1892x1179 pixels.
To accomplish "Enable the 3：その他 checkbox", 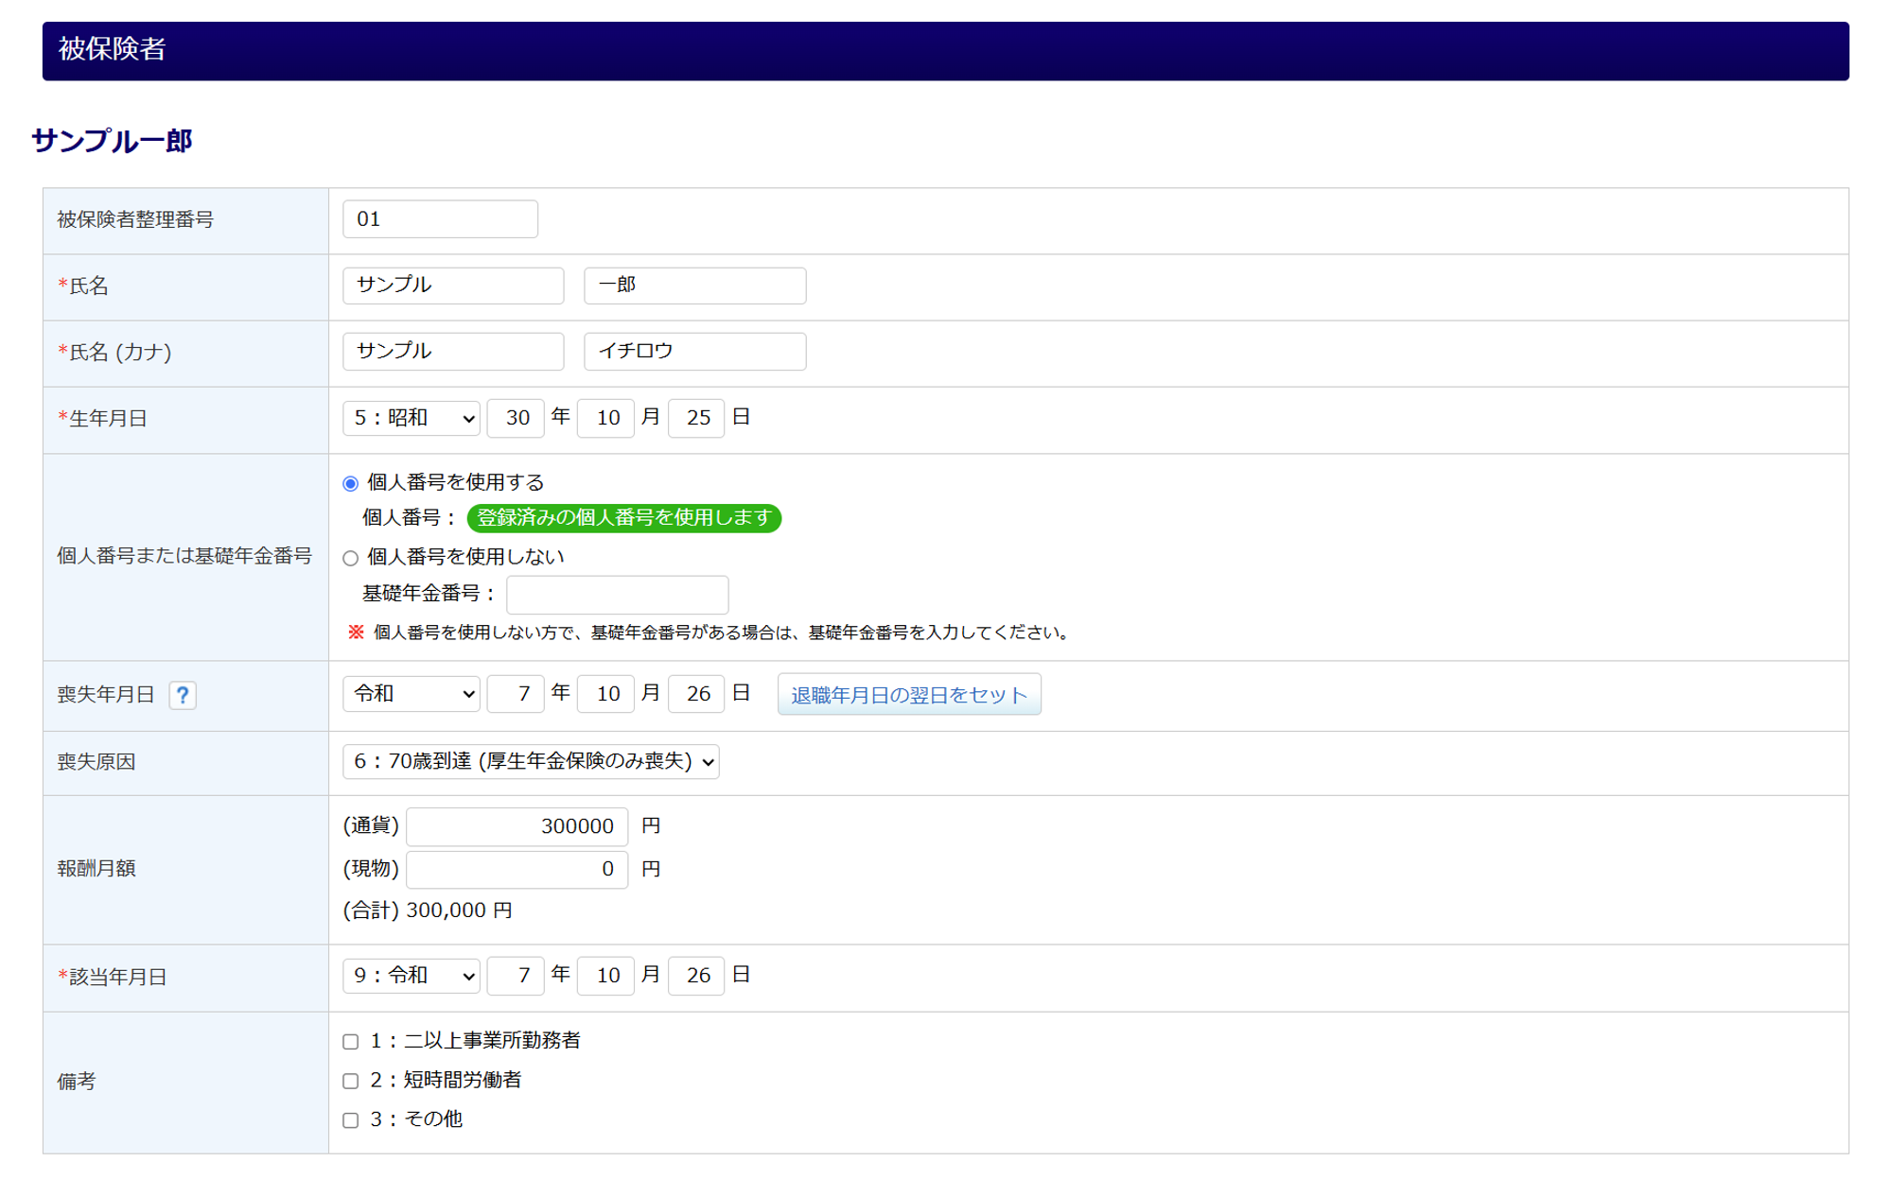I will [351, 1120].
